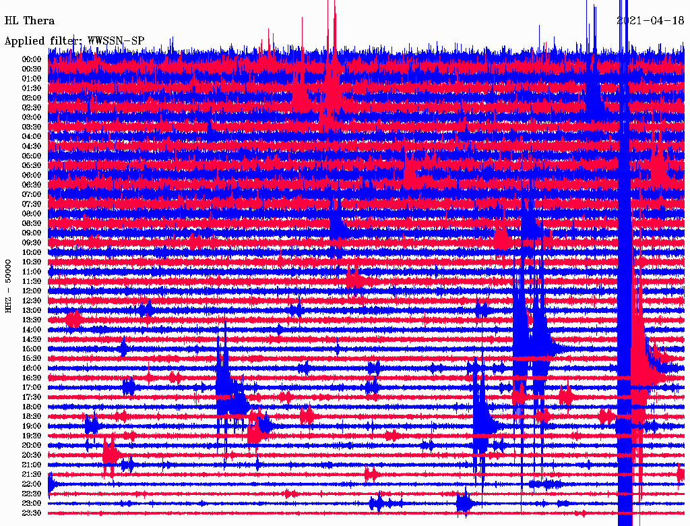
Task: Select the 08:00 time label
Action: [x=32, y=214]
